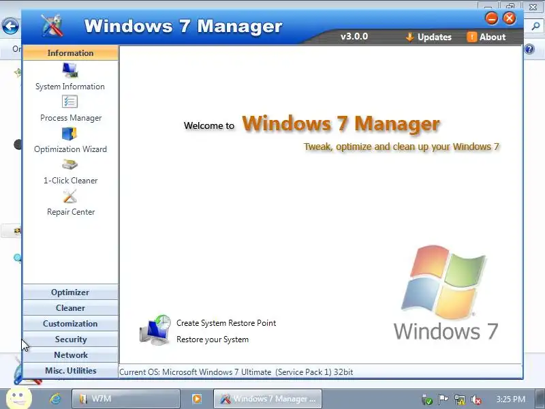Screen dimensions: 545x409
Task: Expand the Cleaner section
Action: coord(71,308)
